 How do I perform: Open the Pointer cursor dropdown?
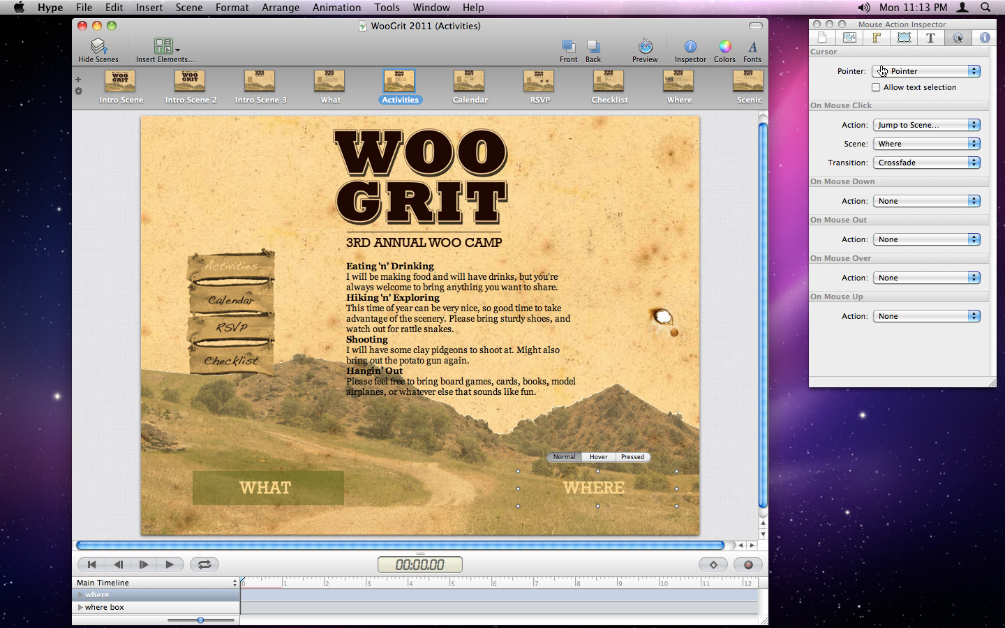(x=926, y=71)
